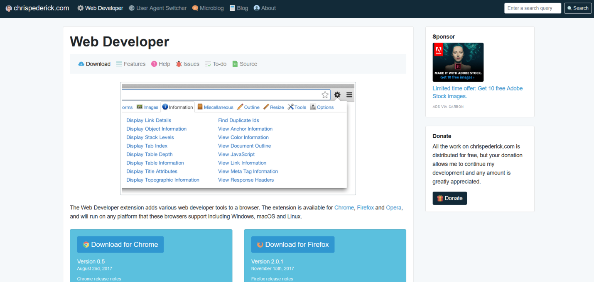Click the search query input field

click(533, 8)
